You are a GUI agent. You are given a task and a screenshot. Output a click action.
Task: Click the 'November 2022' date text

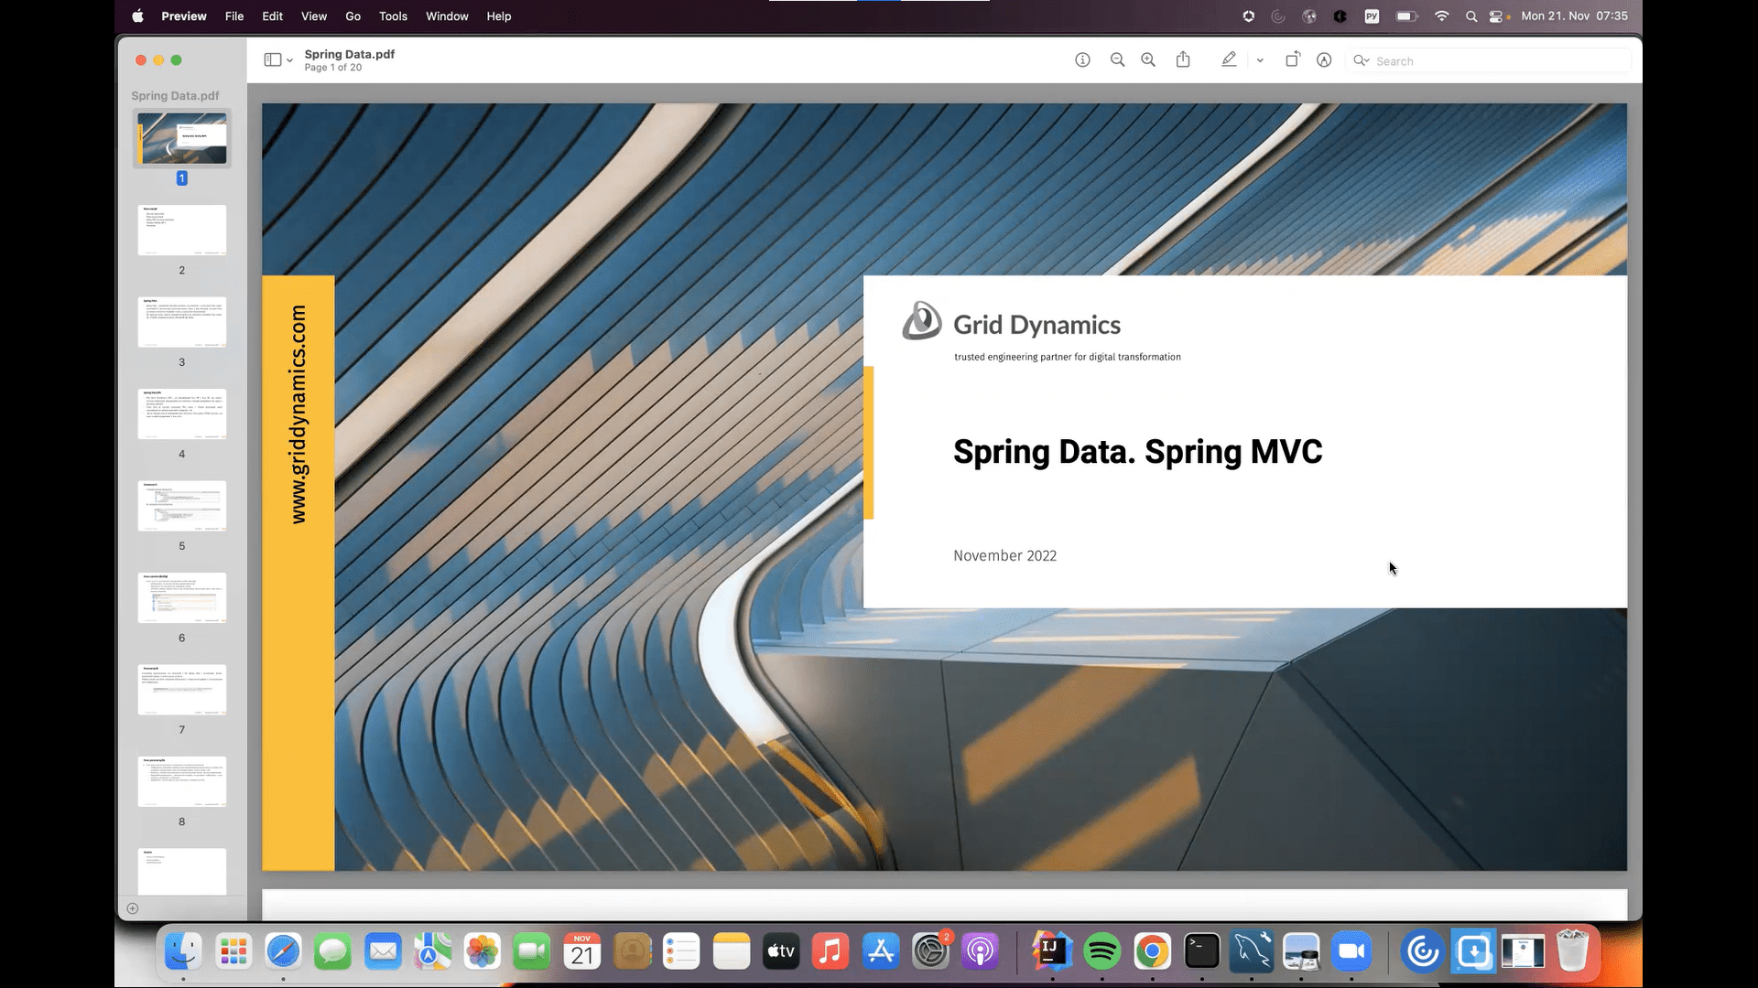click(1004, 555)
